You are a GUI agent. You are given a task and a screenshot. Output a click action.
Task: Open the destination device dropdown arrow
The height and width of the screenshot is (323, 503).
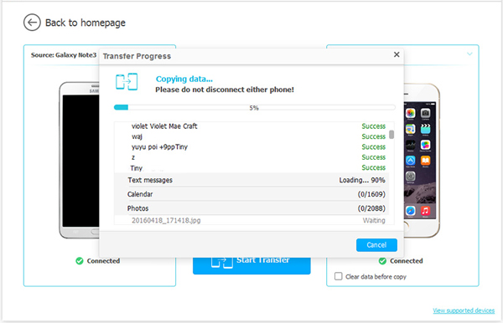469,54
